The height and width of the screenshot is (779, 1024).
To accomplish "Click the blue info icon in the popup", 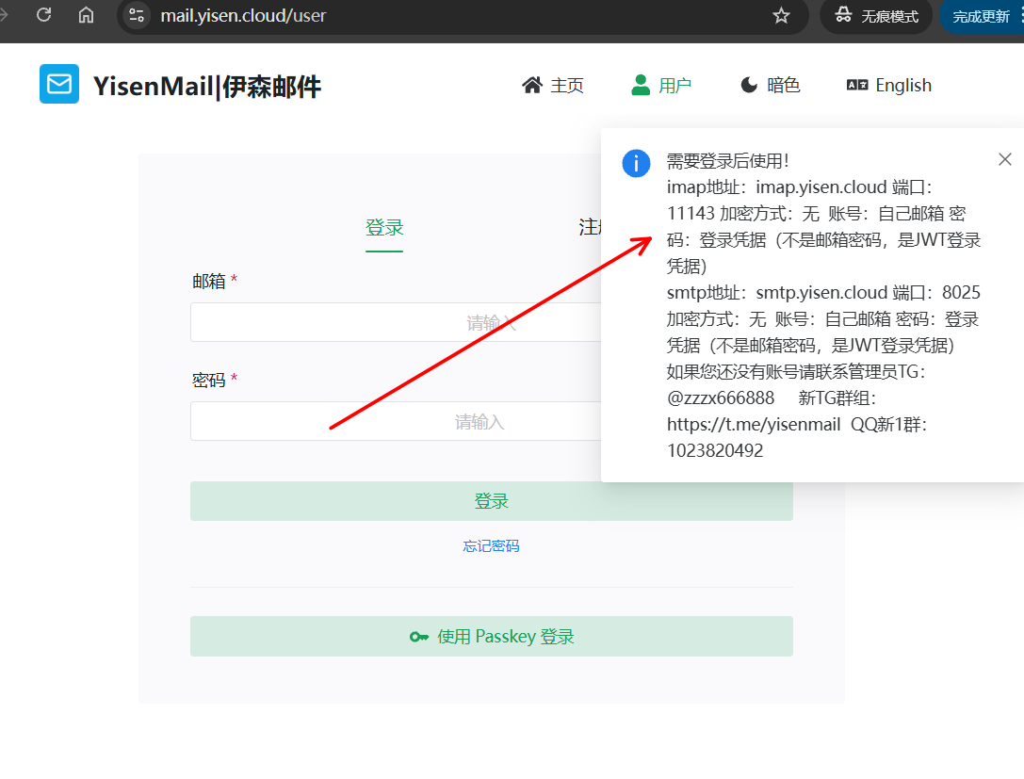I will pyautogui.click(x=636, y=163).
